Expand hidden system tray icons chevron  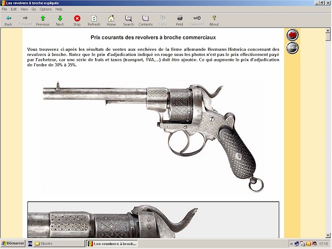point(292,244)
